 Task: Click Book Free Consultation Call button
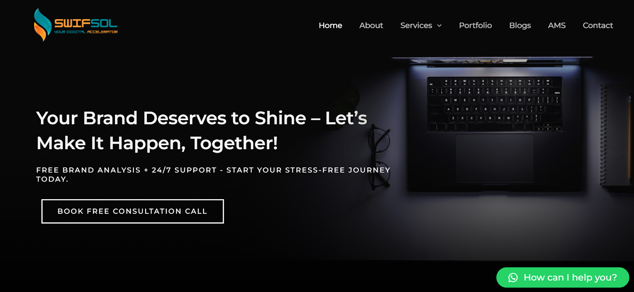[x=132, y=211]
